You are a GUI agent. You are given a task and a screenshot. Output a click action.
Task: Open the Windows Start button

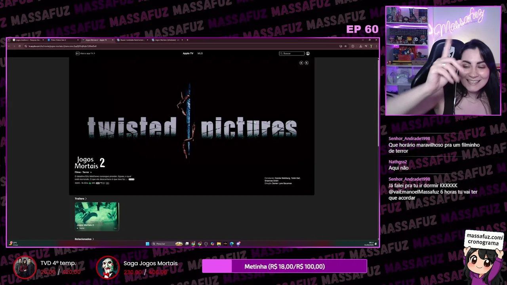click(147, 244)
